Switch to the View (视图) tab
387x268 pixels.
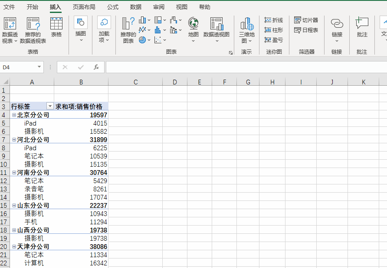click(182, 7)
